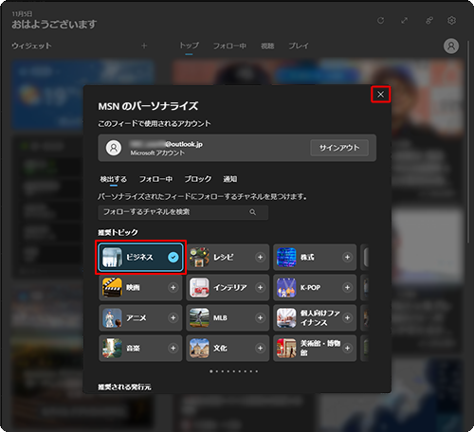Select the トップ feed tab

189,46
